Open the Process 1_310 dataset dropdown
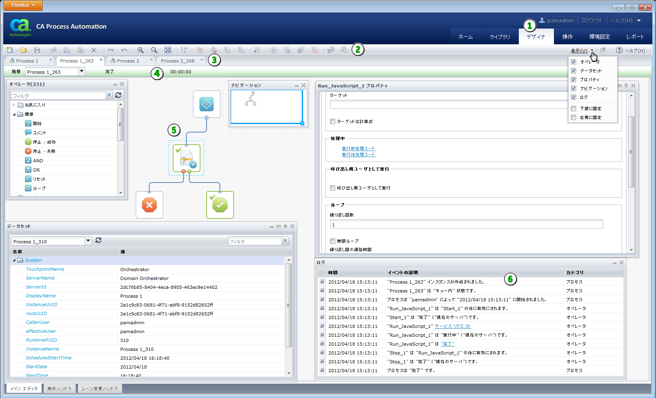 click(x=88, y=241)
